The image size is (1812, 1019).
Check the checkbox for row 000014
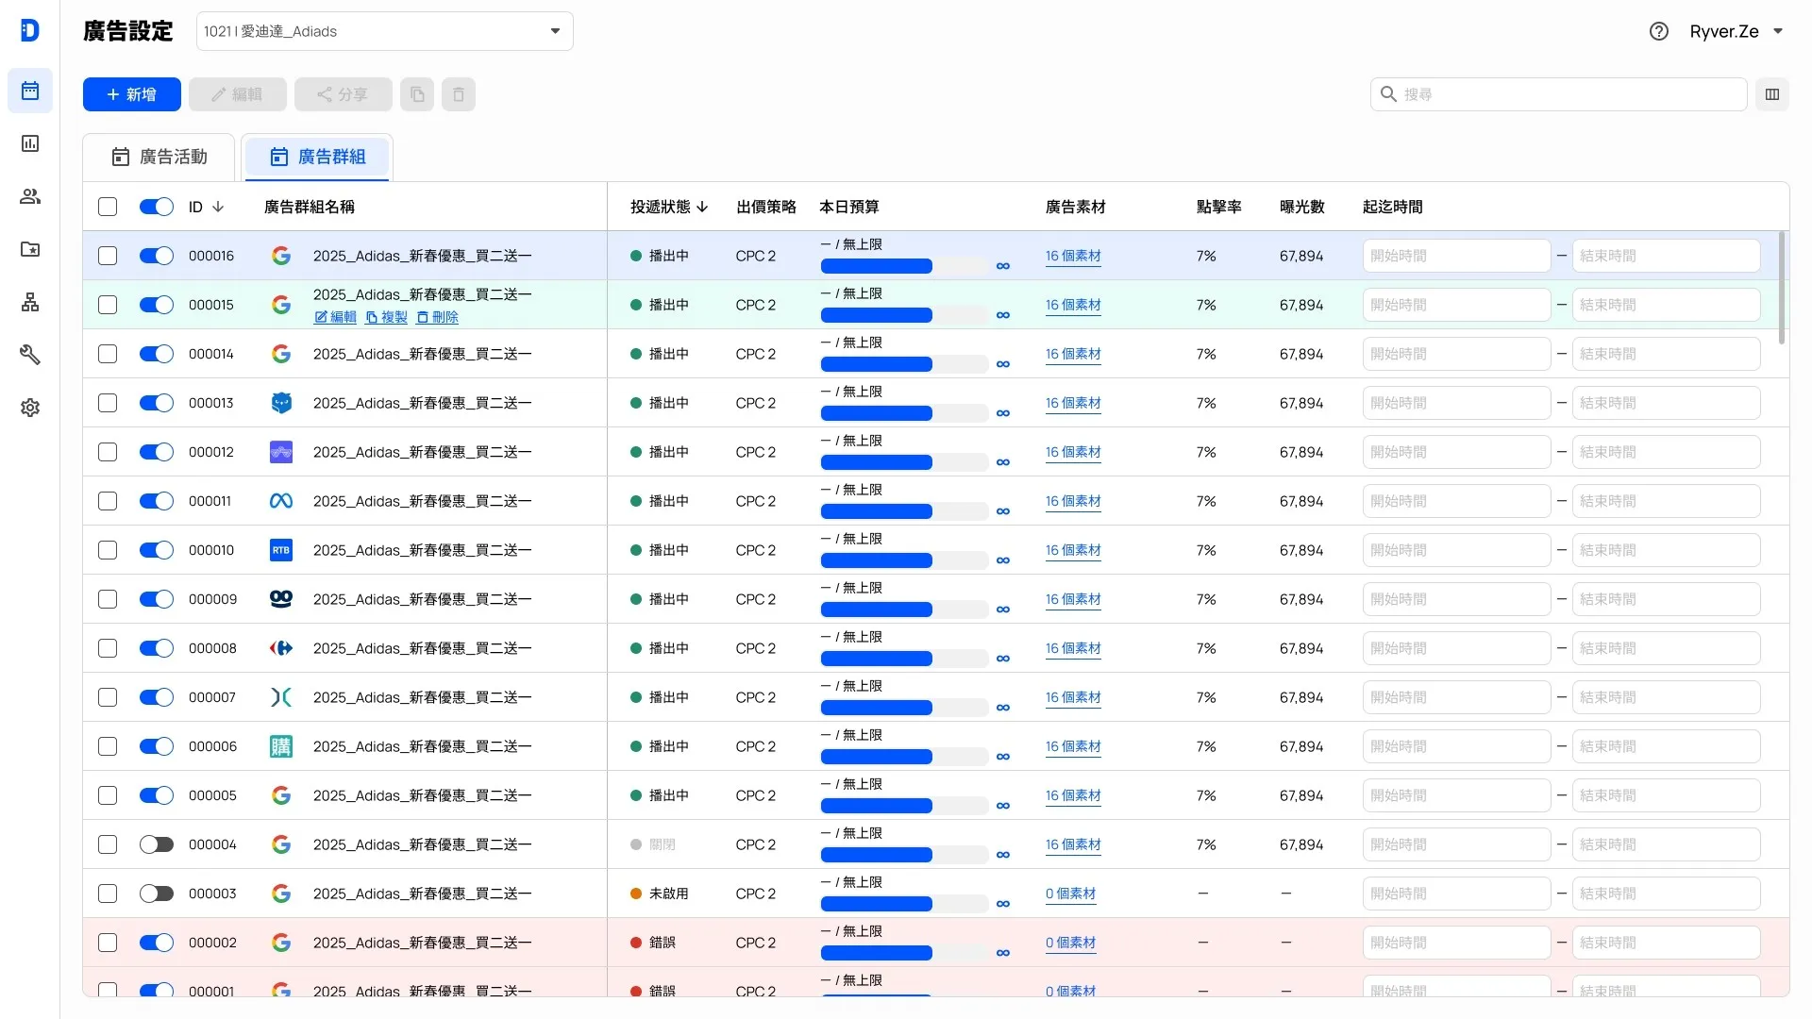point(108,354)
